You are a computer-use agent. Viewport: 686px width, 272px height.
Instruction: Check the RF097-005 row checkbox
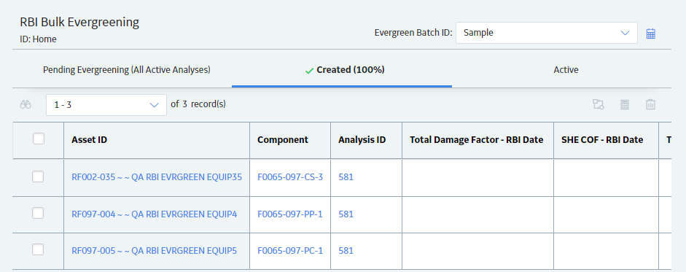tap(38, 249)
